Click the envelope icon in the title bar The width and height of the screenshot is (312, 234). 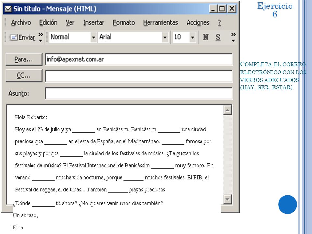click(8, 9)
